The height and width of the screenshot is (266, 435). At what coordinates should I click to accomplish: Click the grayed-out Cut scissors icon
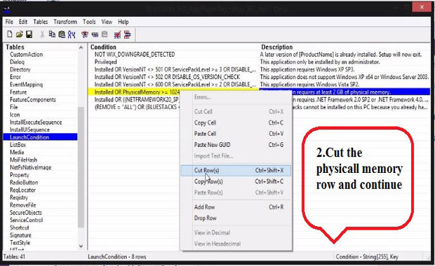[x=42, y=34]
